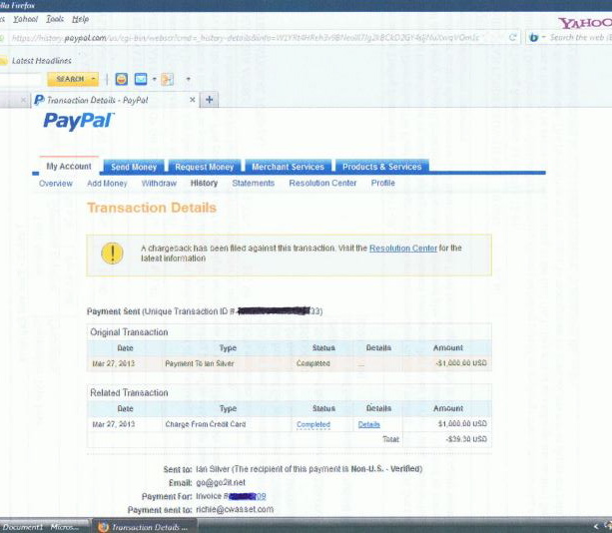Click the reload icon in address bar

pos(512,38)
